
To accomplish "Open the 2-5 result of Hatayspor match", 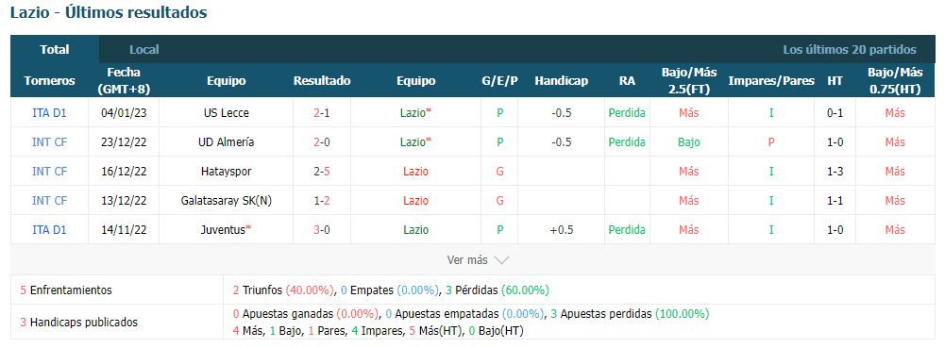I will tap(322, 172).
